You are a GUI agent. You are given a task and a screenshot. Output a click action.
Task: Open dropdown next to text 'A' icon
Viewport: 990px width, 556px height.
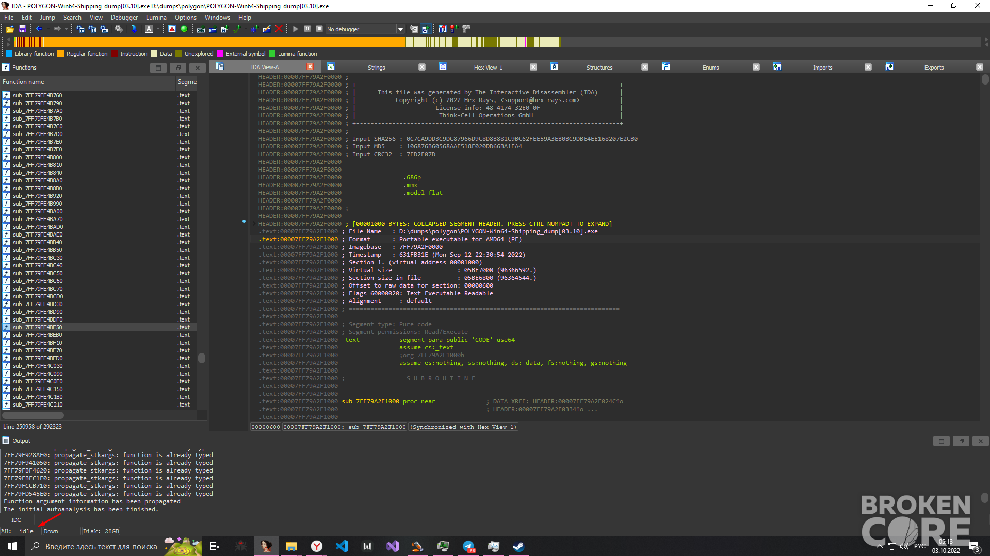click(x=158, y=29)
